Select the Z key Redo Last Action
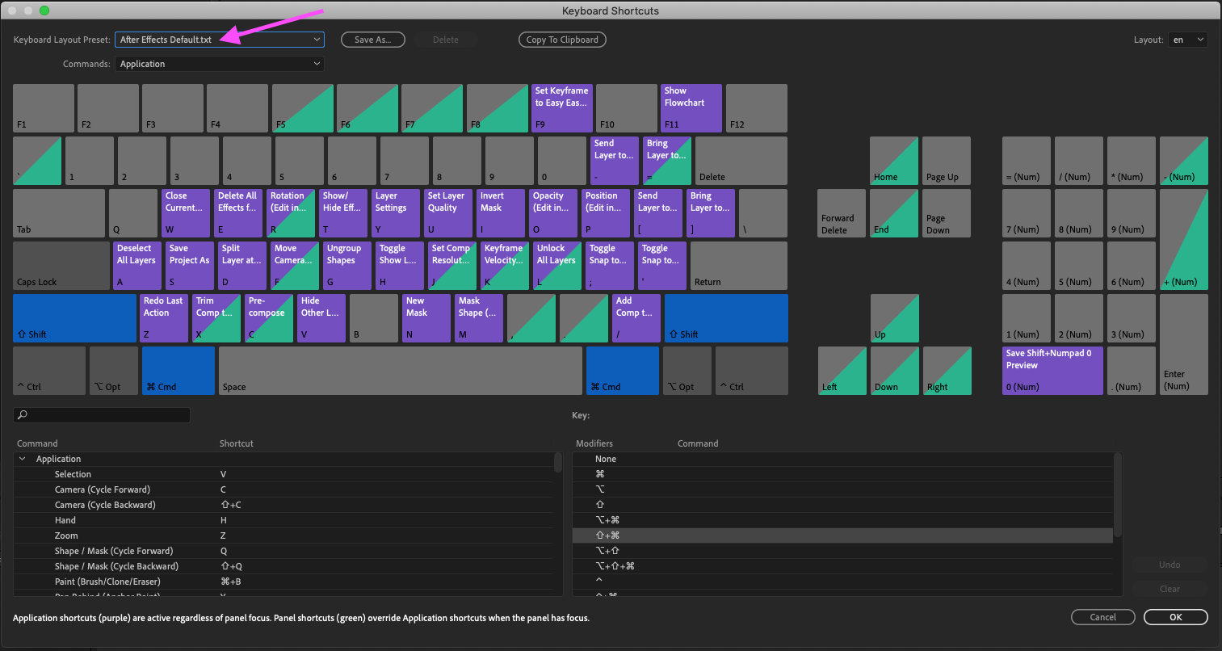 point(164,318)
